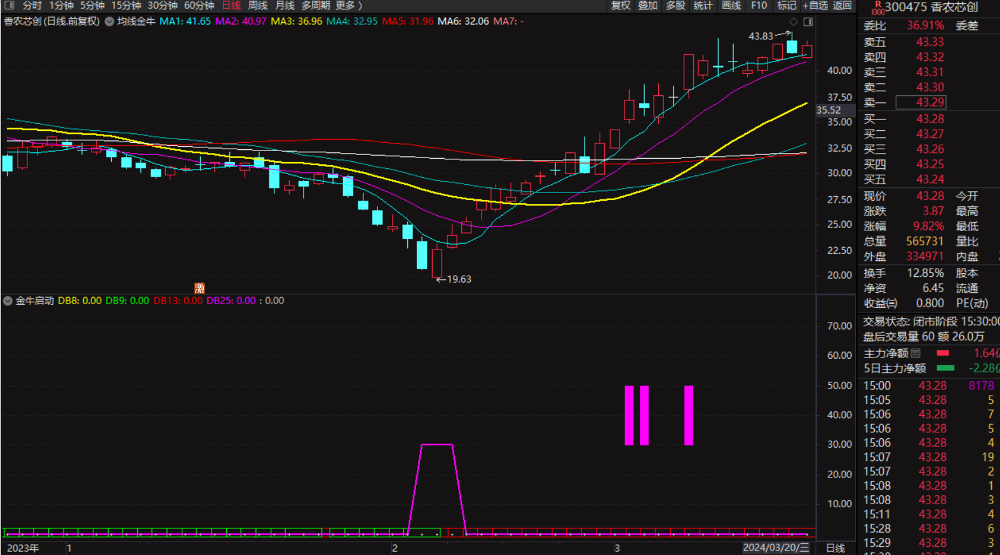Click the 激 marker icon below the chart

[x=199, y=288]
